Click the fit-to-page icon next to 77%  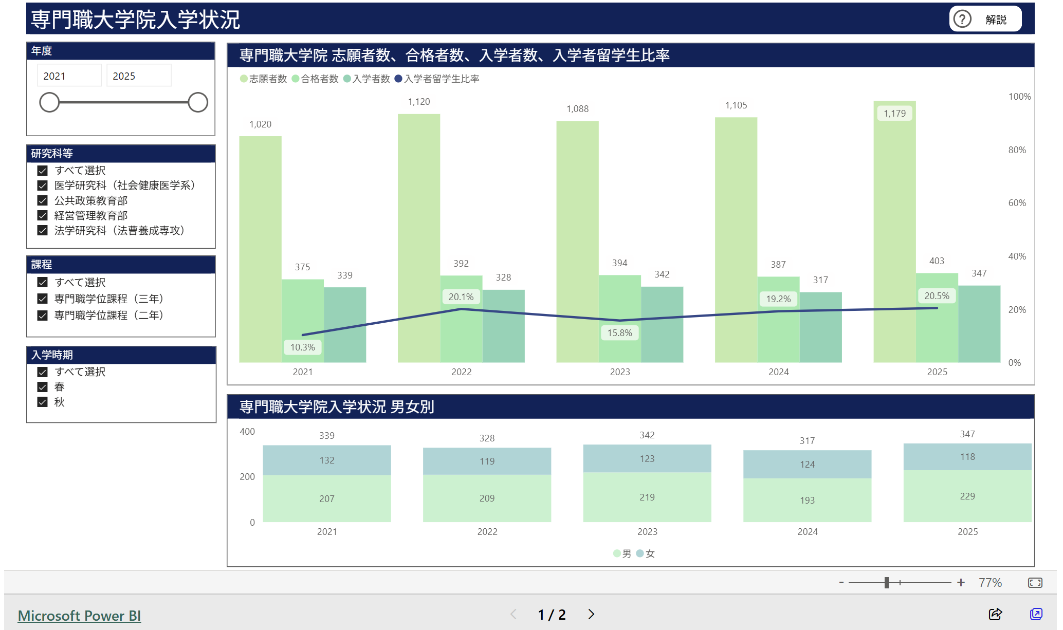[x=1035, y=582]
